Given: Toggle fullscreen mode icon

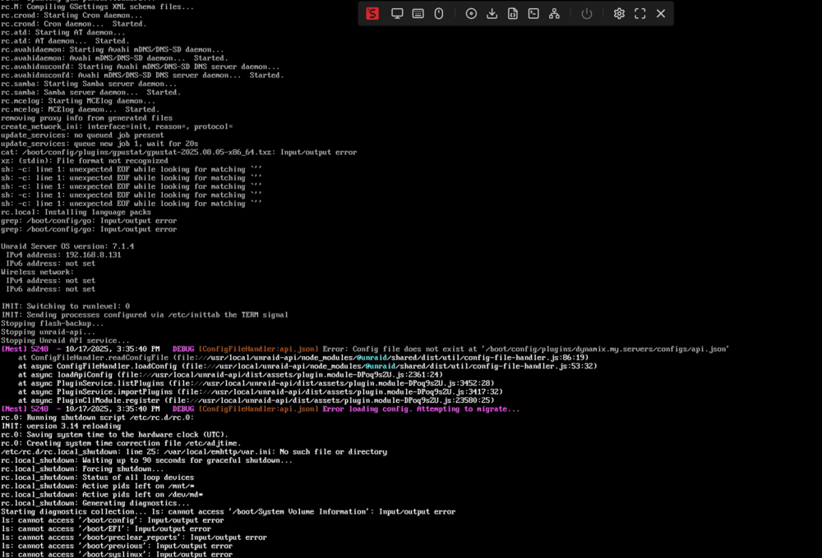Looking at the screenshot, I should tap(640, 14).
